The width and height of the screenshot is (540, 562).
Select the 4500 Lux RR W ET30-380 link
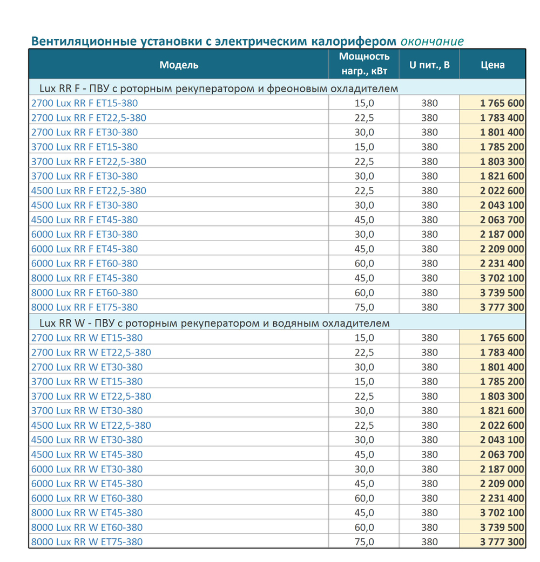pyautogui.click(x=87, y=440)
